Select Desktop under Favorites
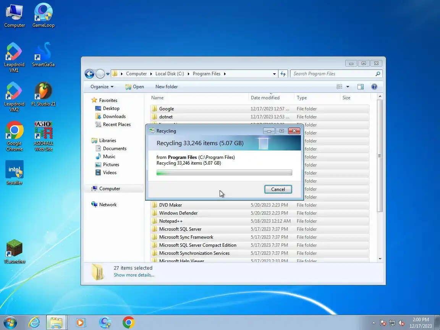The image size is (440, 330). point(111,108)
